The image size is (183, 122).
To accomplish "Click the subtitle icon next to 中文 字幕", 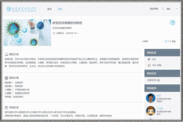I will coord(149,65).
